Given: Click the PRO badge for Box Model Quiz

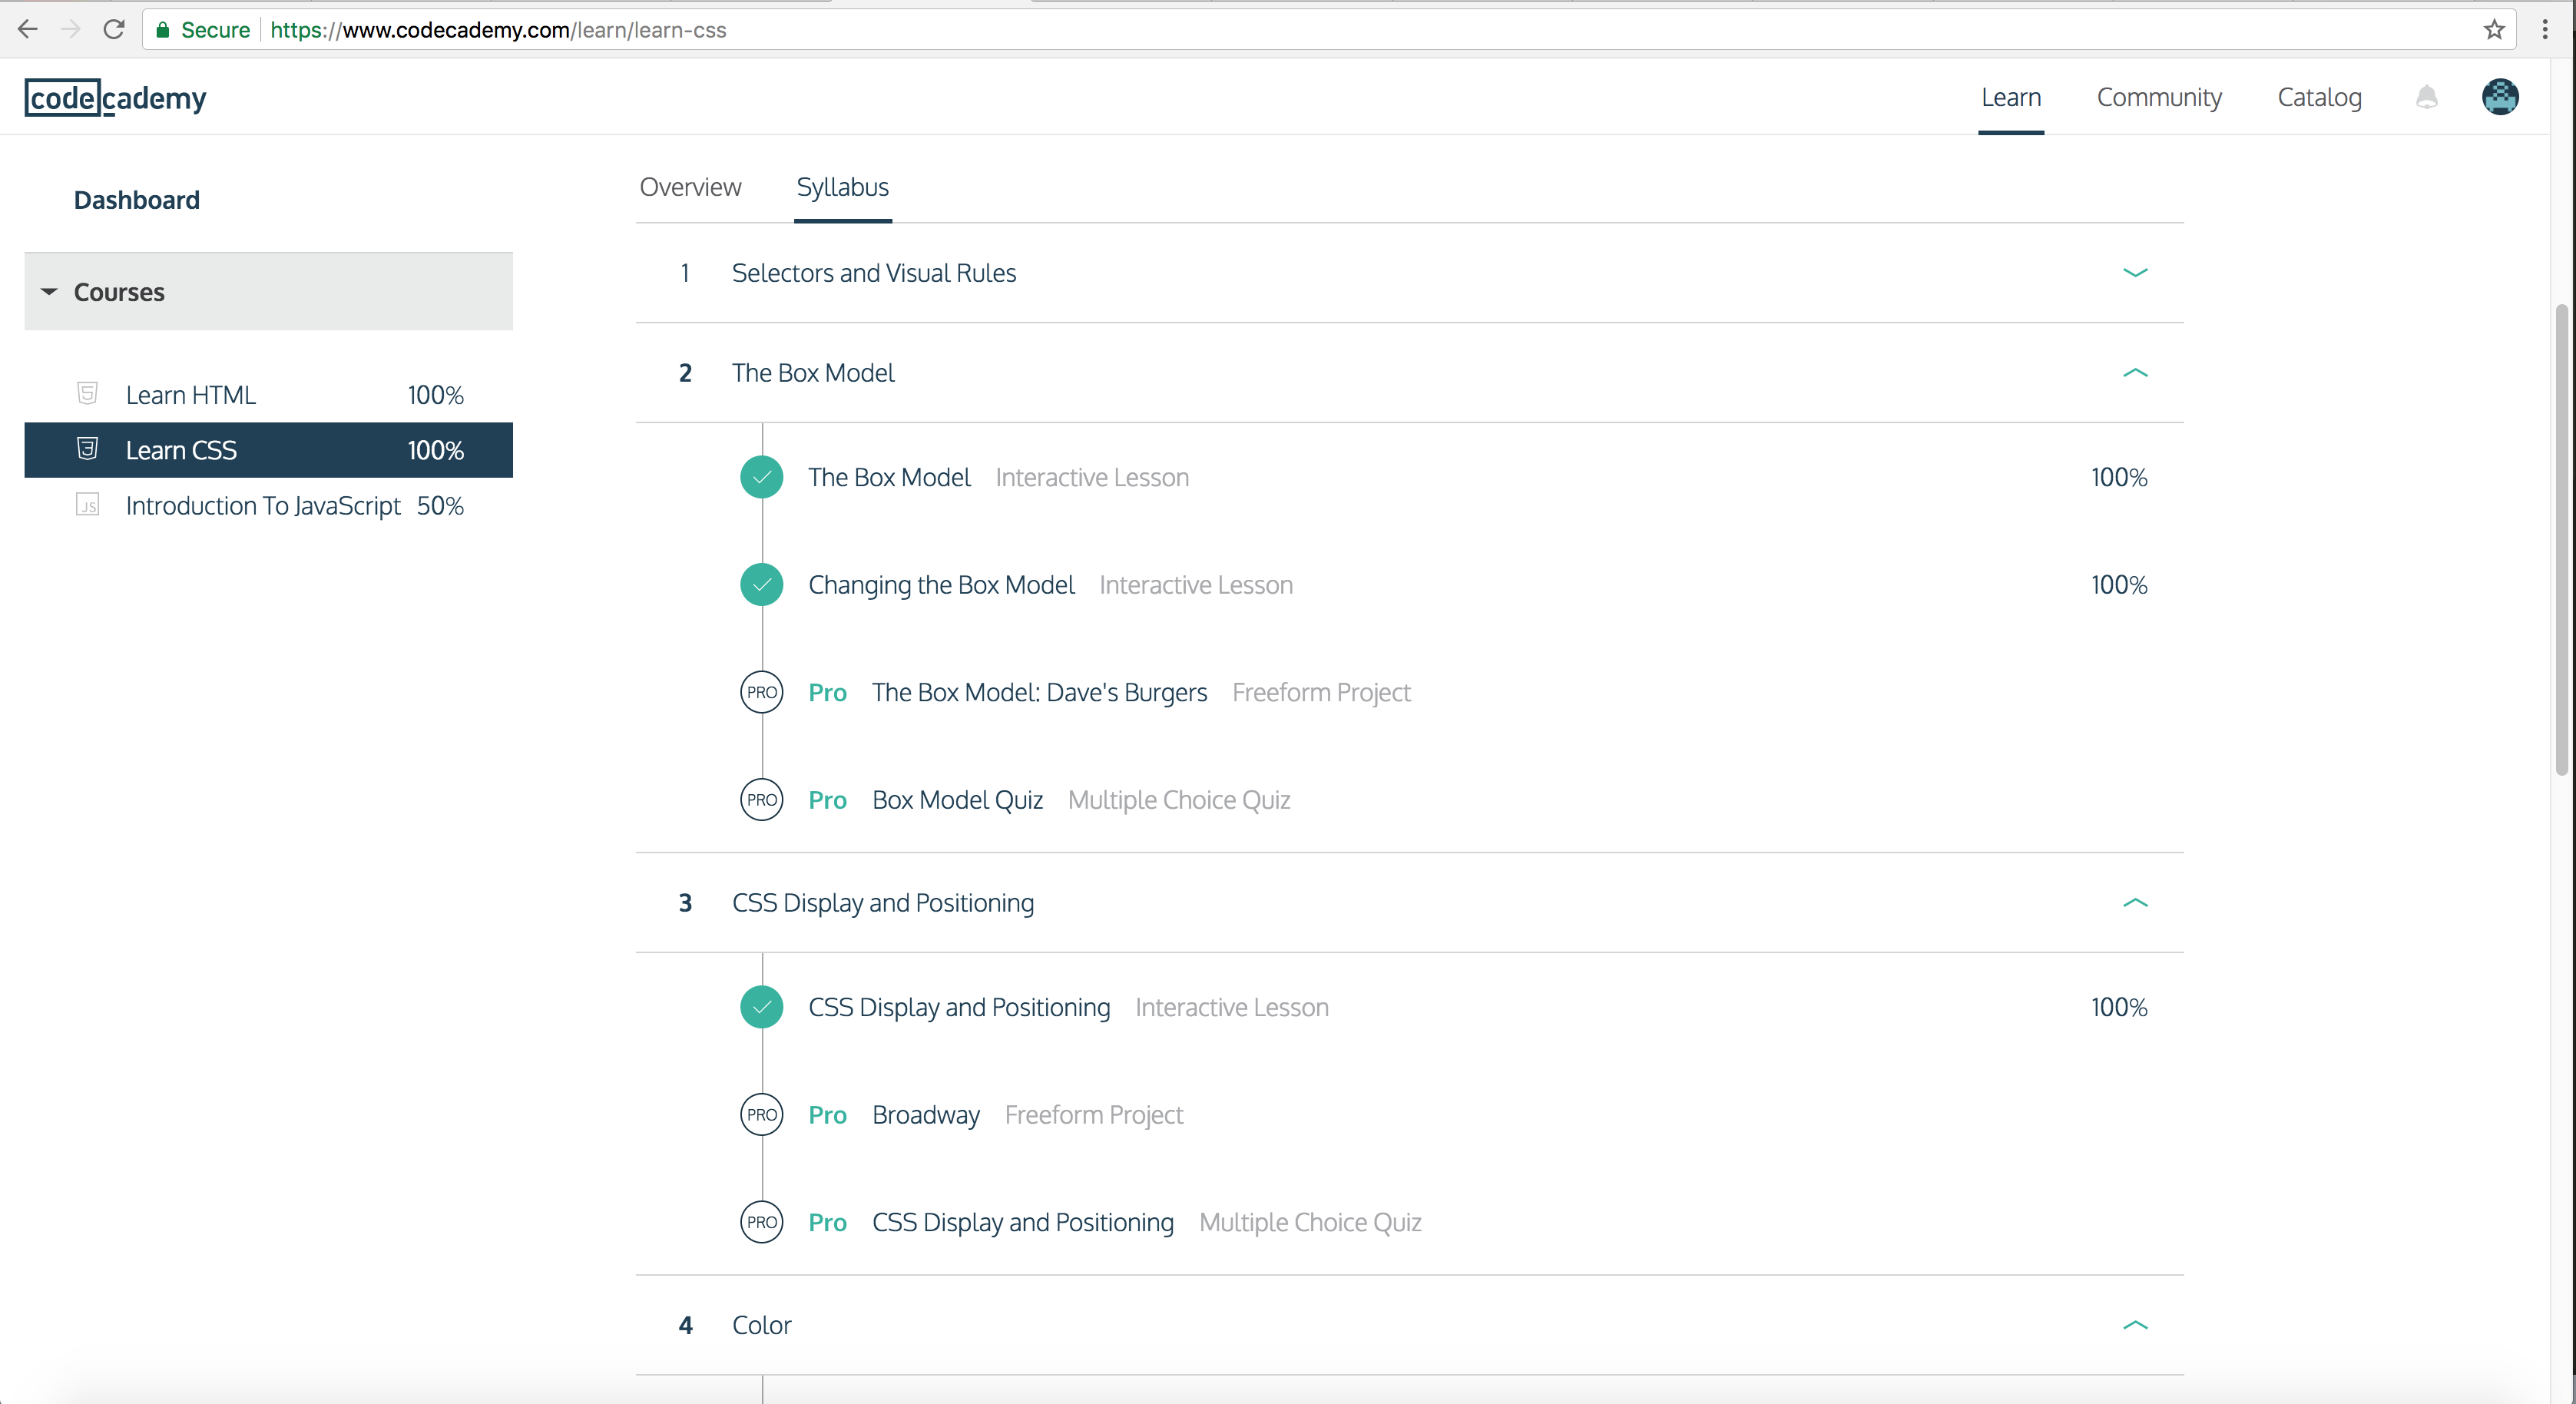Looking at the screenshot, I should click(762, 800).
